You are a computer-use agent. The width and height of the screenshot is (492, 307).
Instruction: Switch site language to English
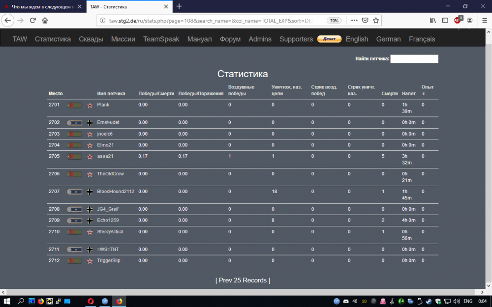click(x=357, y=39)
